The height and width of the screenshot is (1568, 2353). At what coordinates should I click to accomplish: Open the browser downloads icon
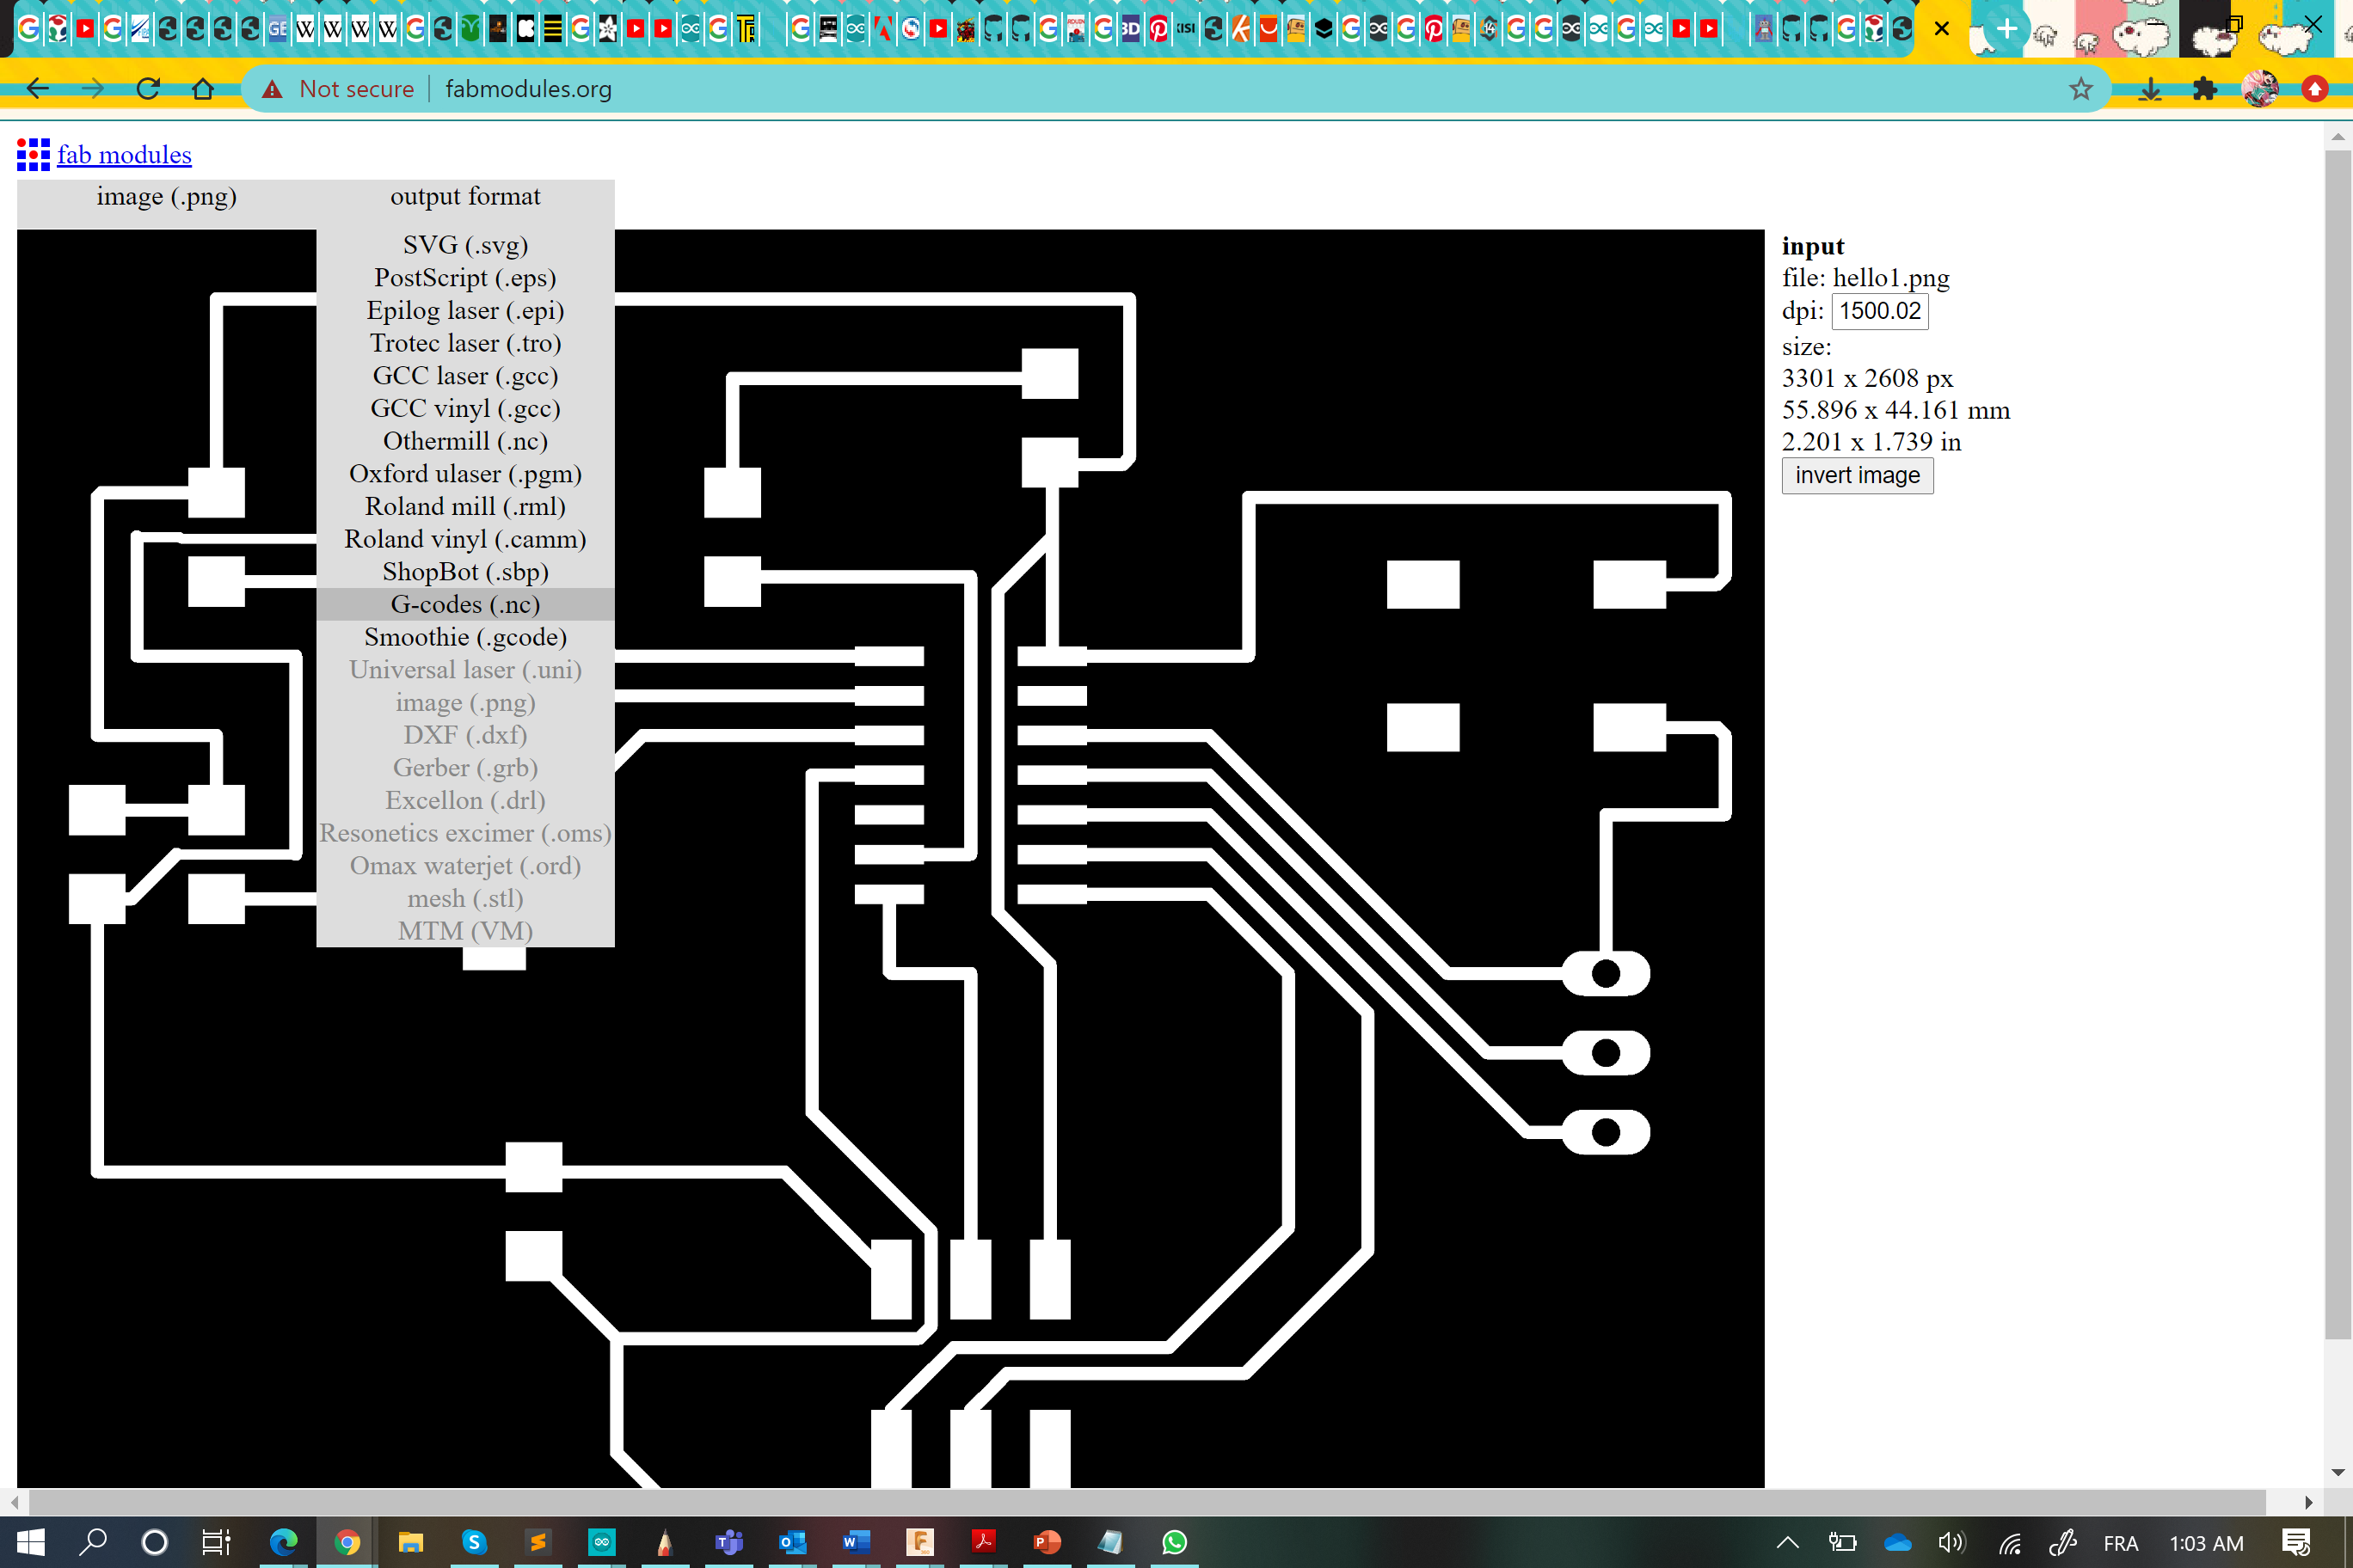2150,89
